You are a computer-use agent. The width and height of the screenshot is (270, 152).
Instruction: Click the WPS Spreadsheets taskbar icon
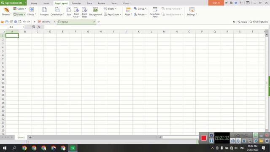(73, 148)
